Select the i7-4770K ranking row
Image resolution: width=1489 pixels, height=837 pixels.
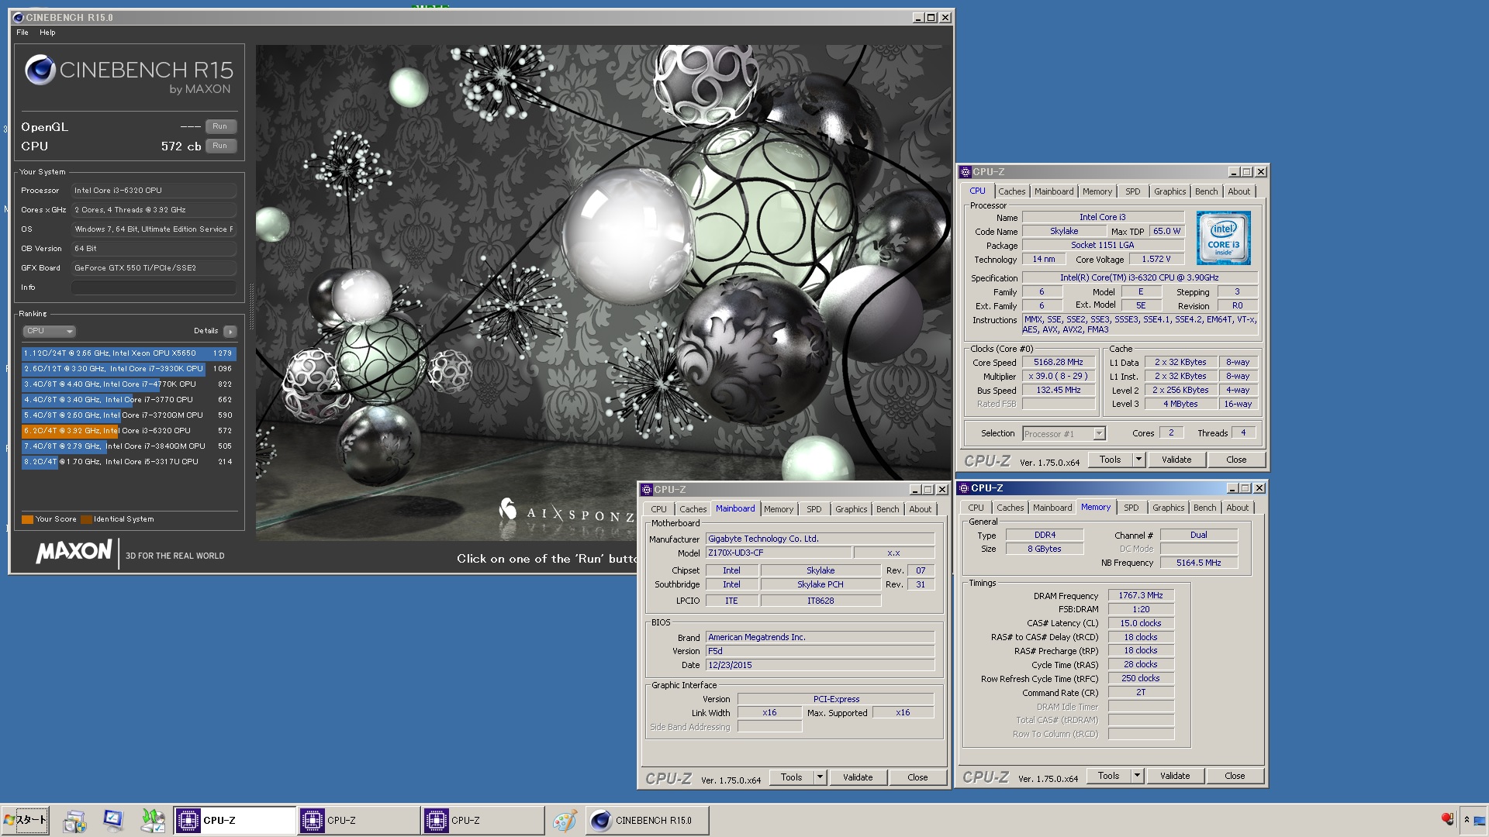(128, 384)
